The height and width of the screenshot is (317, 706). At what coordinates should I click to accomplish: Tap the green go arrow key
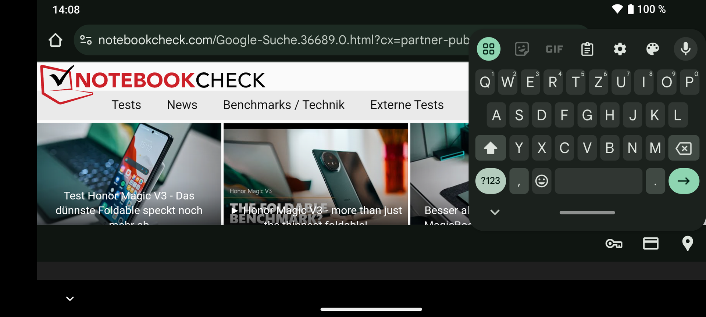(x=684, y=181)
